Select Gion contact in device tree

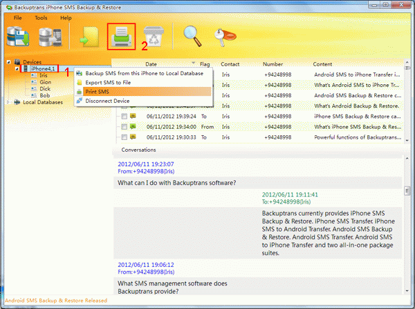(x=45, y=82)
